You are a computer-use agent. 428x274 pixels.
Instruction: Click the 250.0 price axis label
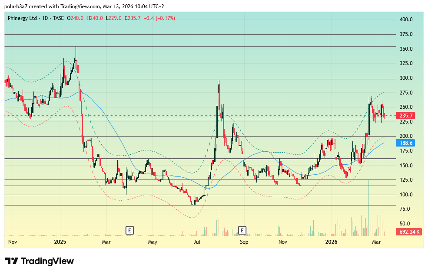pos(406,107)
